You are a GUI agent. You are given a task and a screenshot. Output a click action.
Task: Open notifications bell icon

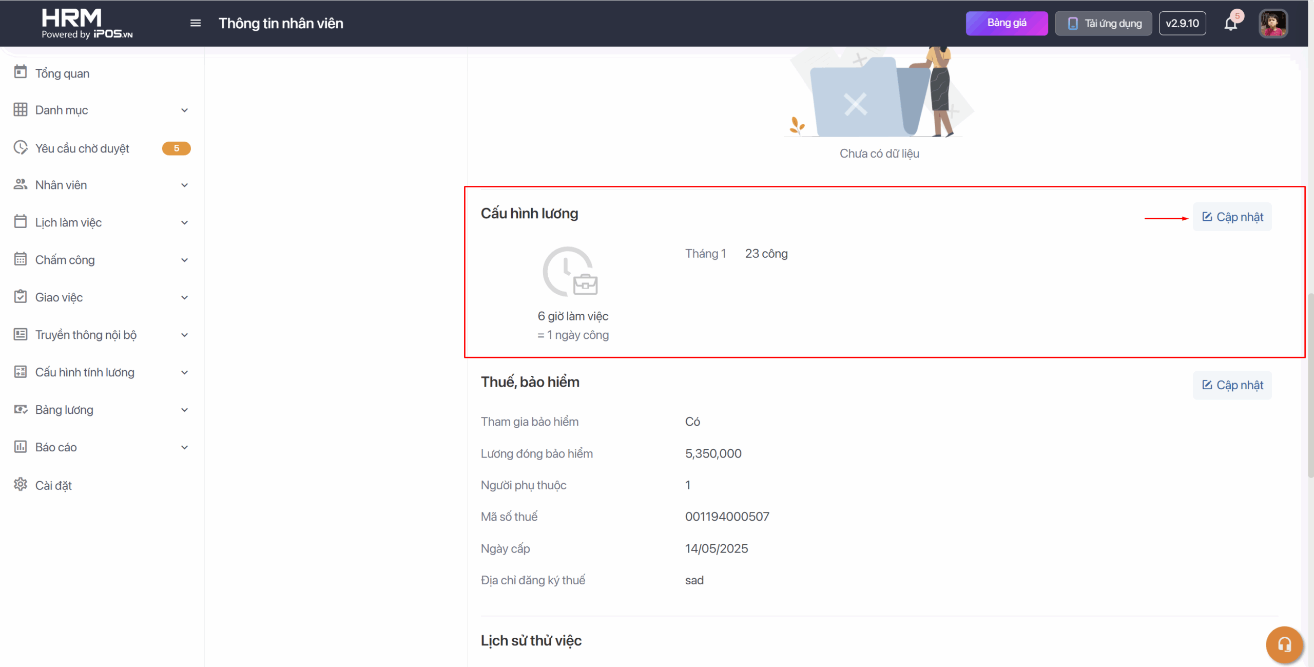[1230, 24]
